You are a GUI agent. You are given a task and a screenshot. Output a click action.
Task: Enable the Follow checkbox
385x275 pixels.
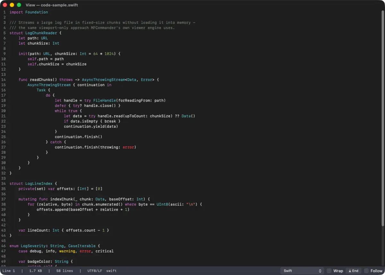click(366, 271)
